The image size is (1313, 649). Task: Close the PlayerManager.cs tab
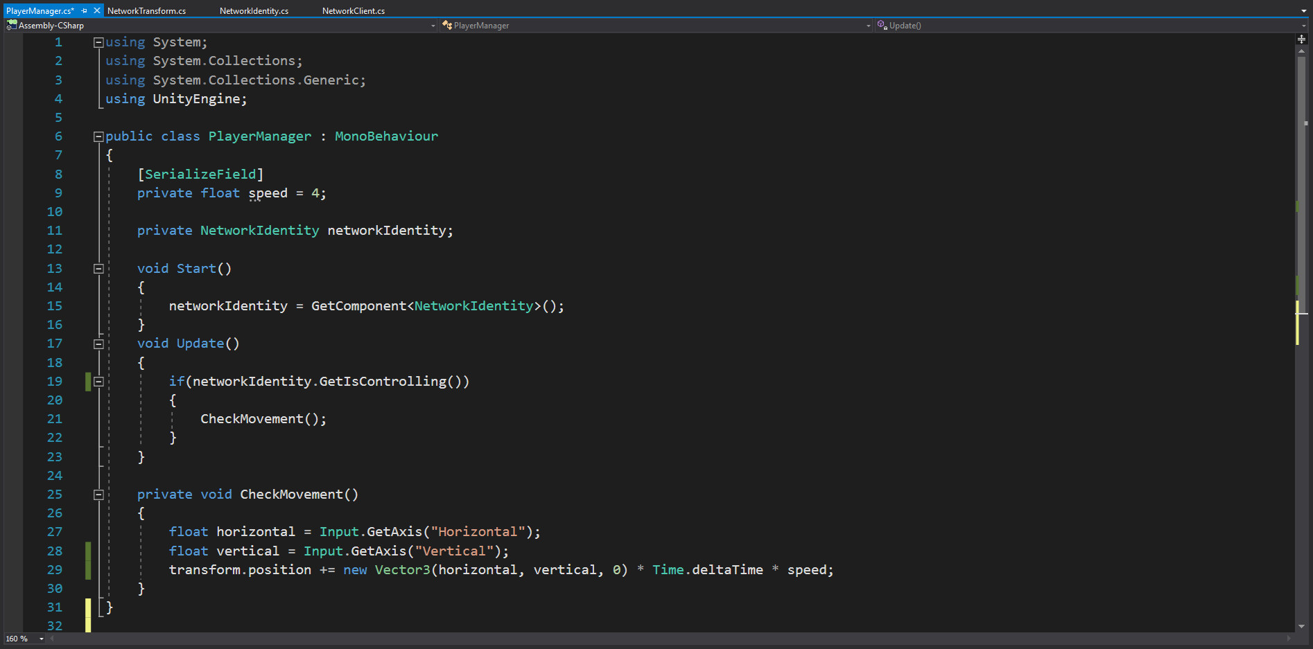pos(97,11)
